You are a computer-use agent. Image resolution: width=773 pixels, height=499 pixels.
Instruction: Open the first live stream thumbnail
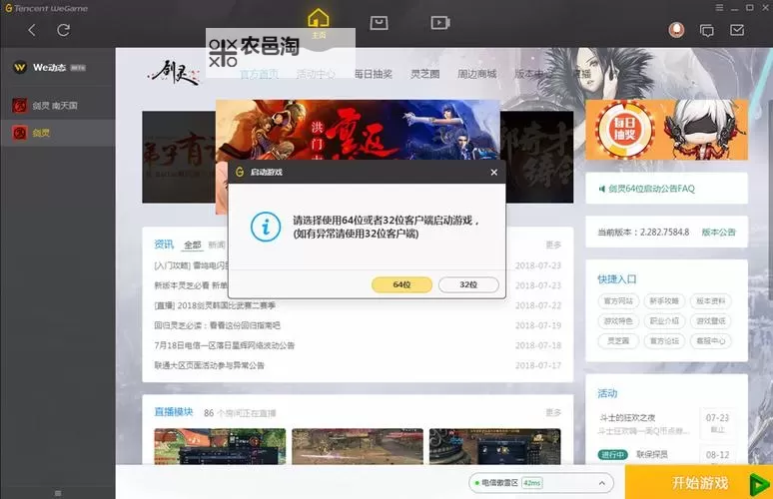(x=220, y=446)
